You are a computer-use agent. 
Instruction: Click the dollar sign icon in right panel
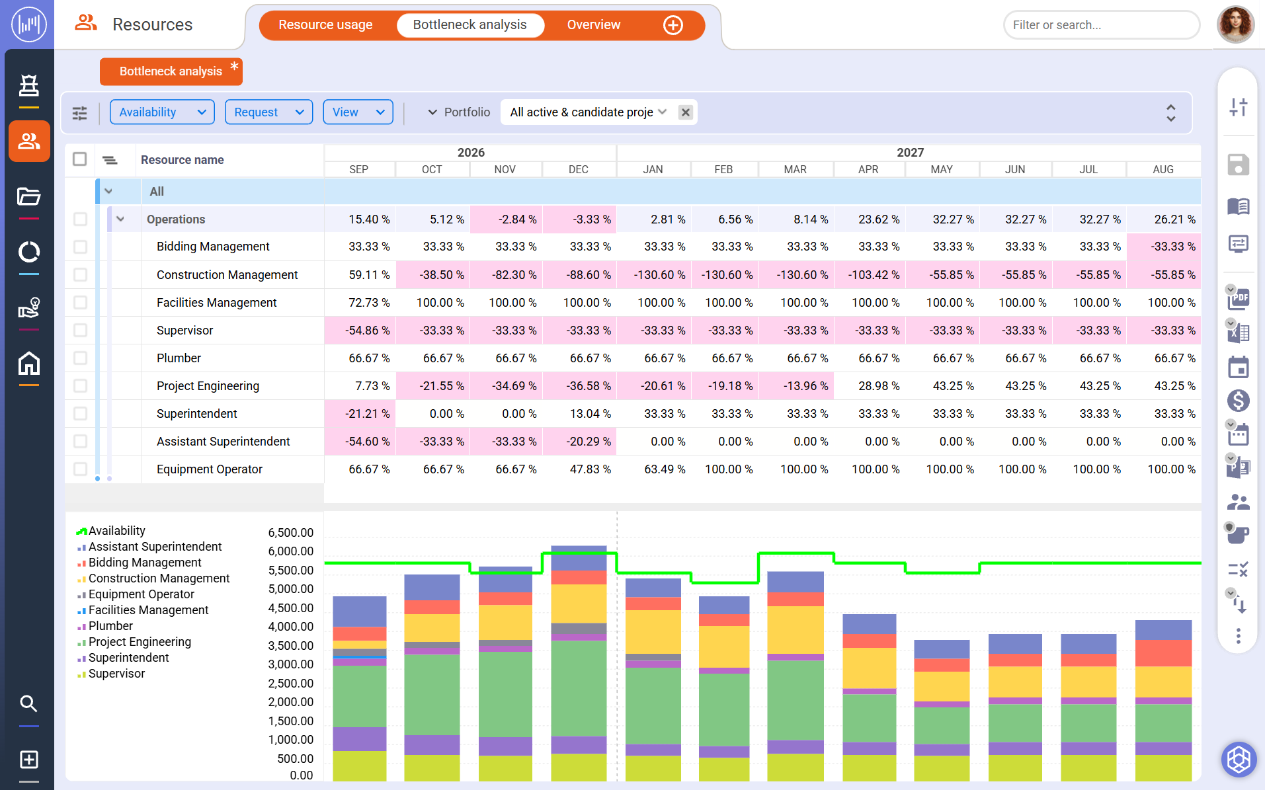click(1239, 401)
